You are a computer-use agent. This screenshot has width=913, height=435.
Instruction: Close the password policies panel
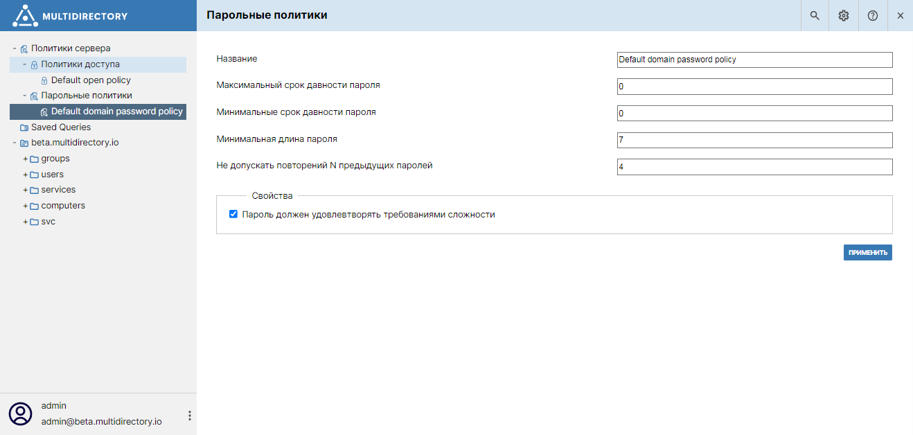coord(901,15)
